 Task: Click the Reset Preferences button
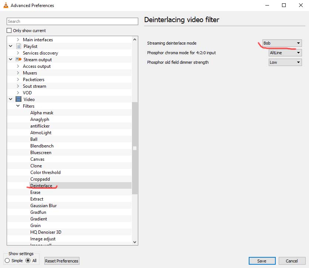62,261
